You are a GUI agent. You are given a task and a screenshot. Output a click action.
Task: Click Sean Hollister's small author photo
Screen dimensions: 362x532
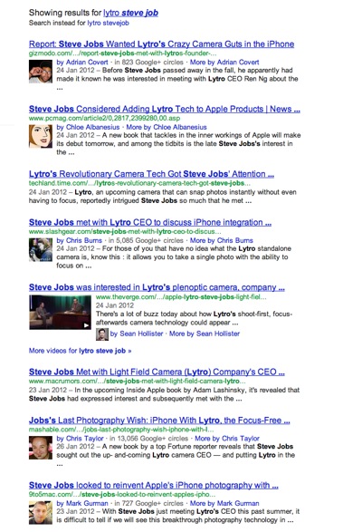(102, 334)
